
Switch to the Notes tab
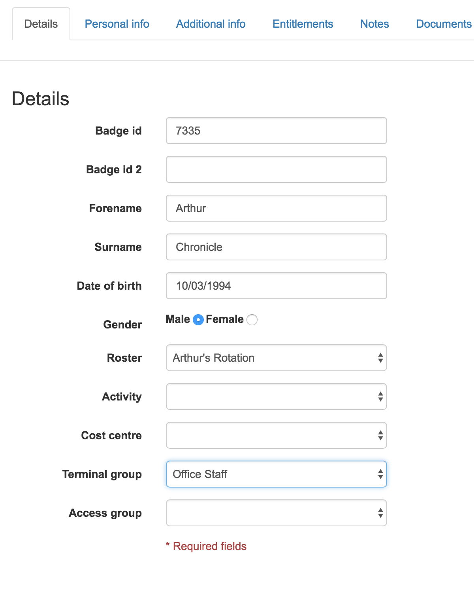click(374, 24)
